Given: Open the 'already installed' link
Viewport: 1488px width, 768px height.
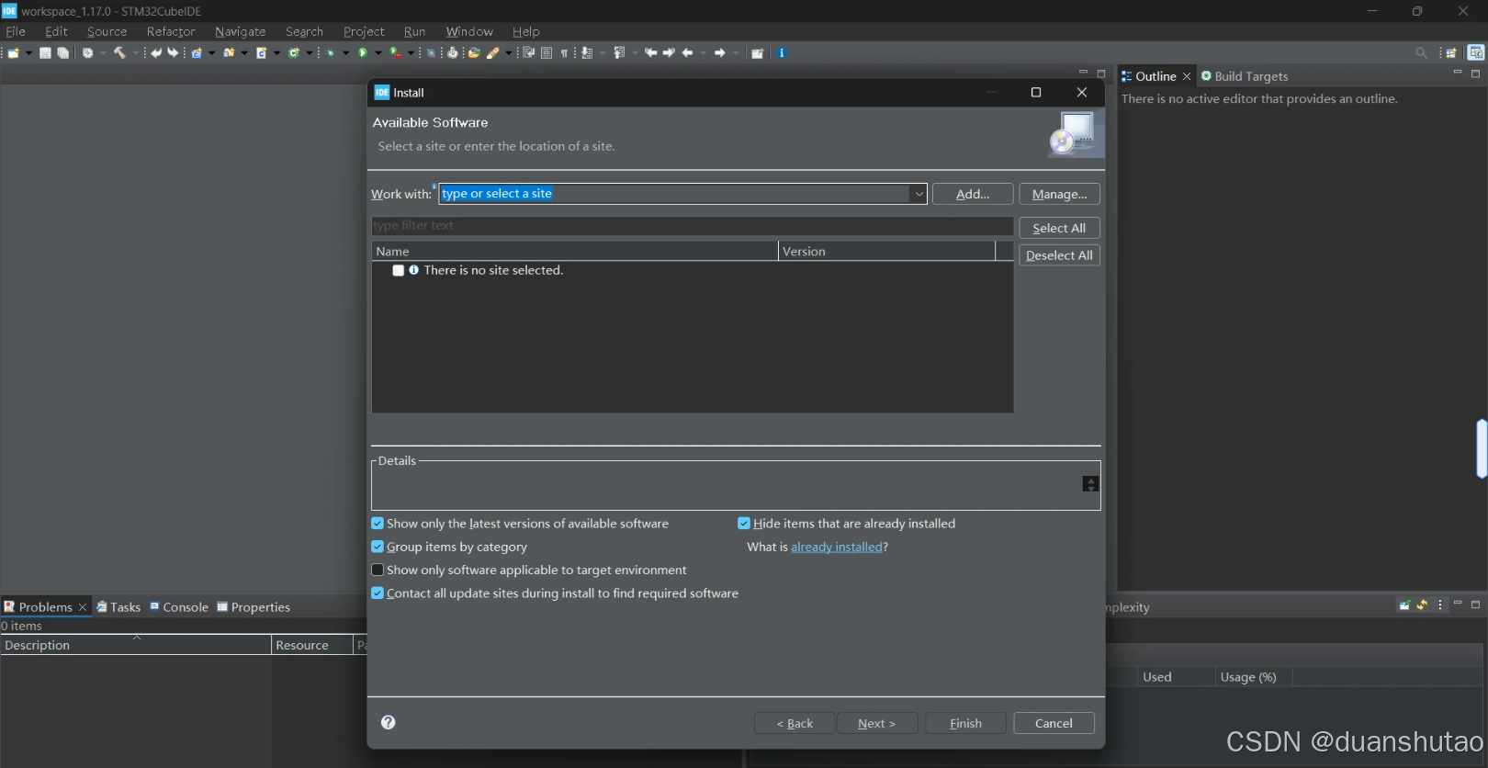Looking at the screenshot, I should 836,547.
